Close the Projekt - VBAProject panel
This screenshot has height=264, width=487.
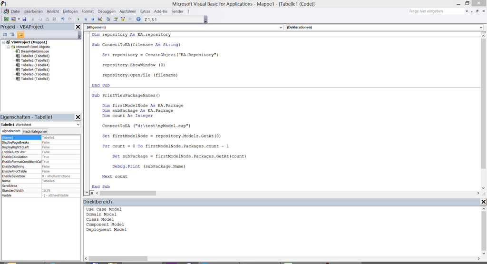(x=78, y=27)
